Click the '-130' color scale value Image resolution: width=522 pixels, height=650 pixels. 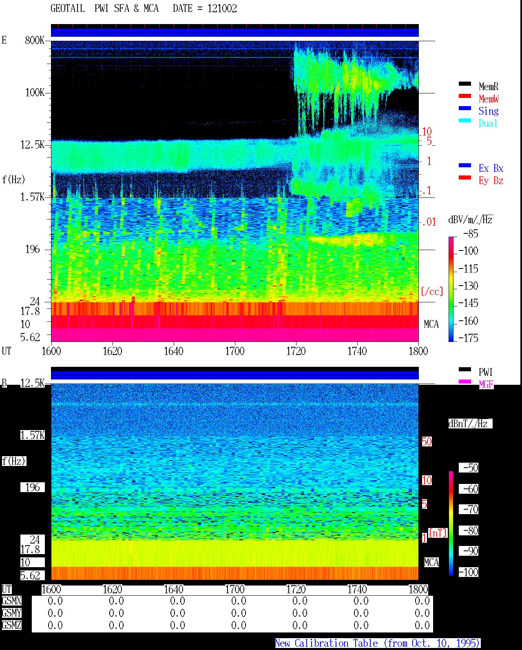click(x=468, y=286)
